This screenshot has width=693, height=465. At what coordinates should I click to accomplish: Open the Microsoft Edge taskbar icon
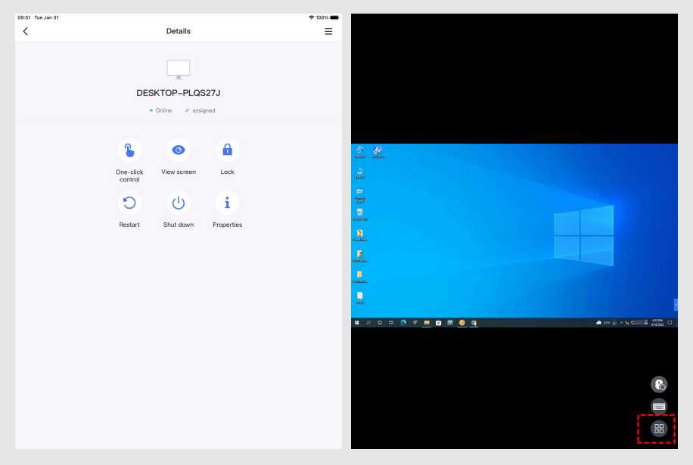click(403, 323)
